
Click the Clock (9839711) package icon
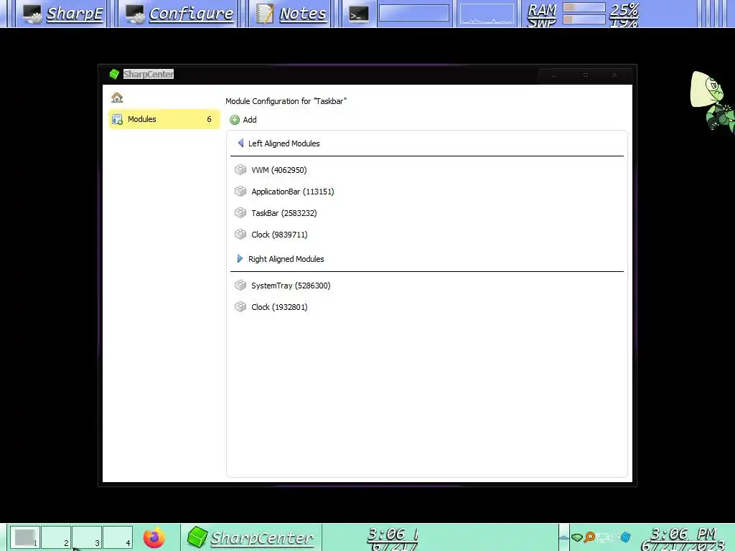(240, 235)
